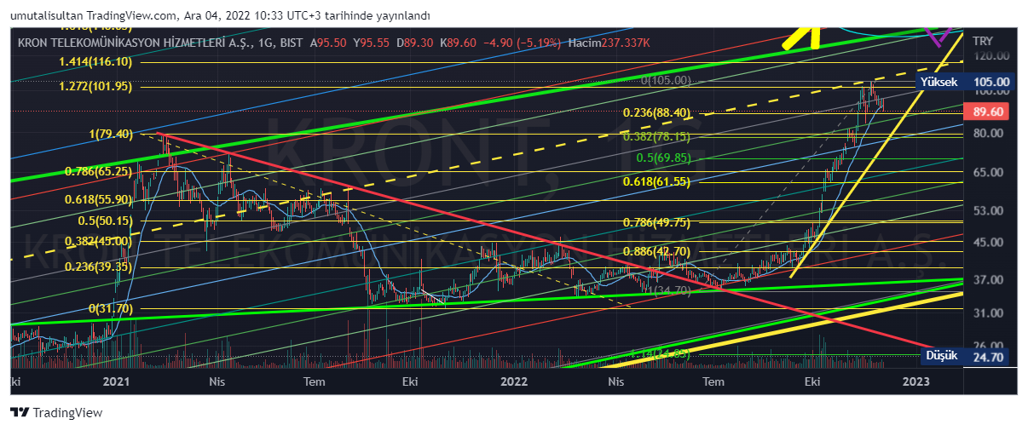Click 37.00 on the price axis
This screenshot has width=1028, height=430.
coord(989,280)
